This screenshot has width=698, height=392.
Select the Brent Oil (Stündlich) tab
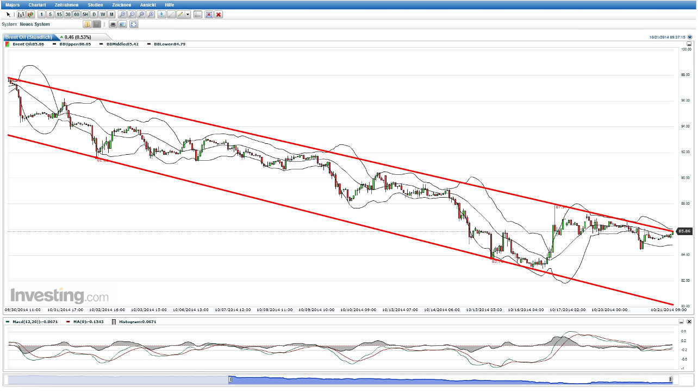29,37
